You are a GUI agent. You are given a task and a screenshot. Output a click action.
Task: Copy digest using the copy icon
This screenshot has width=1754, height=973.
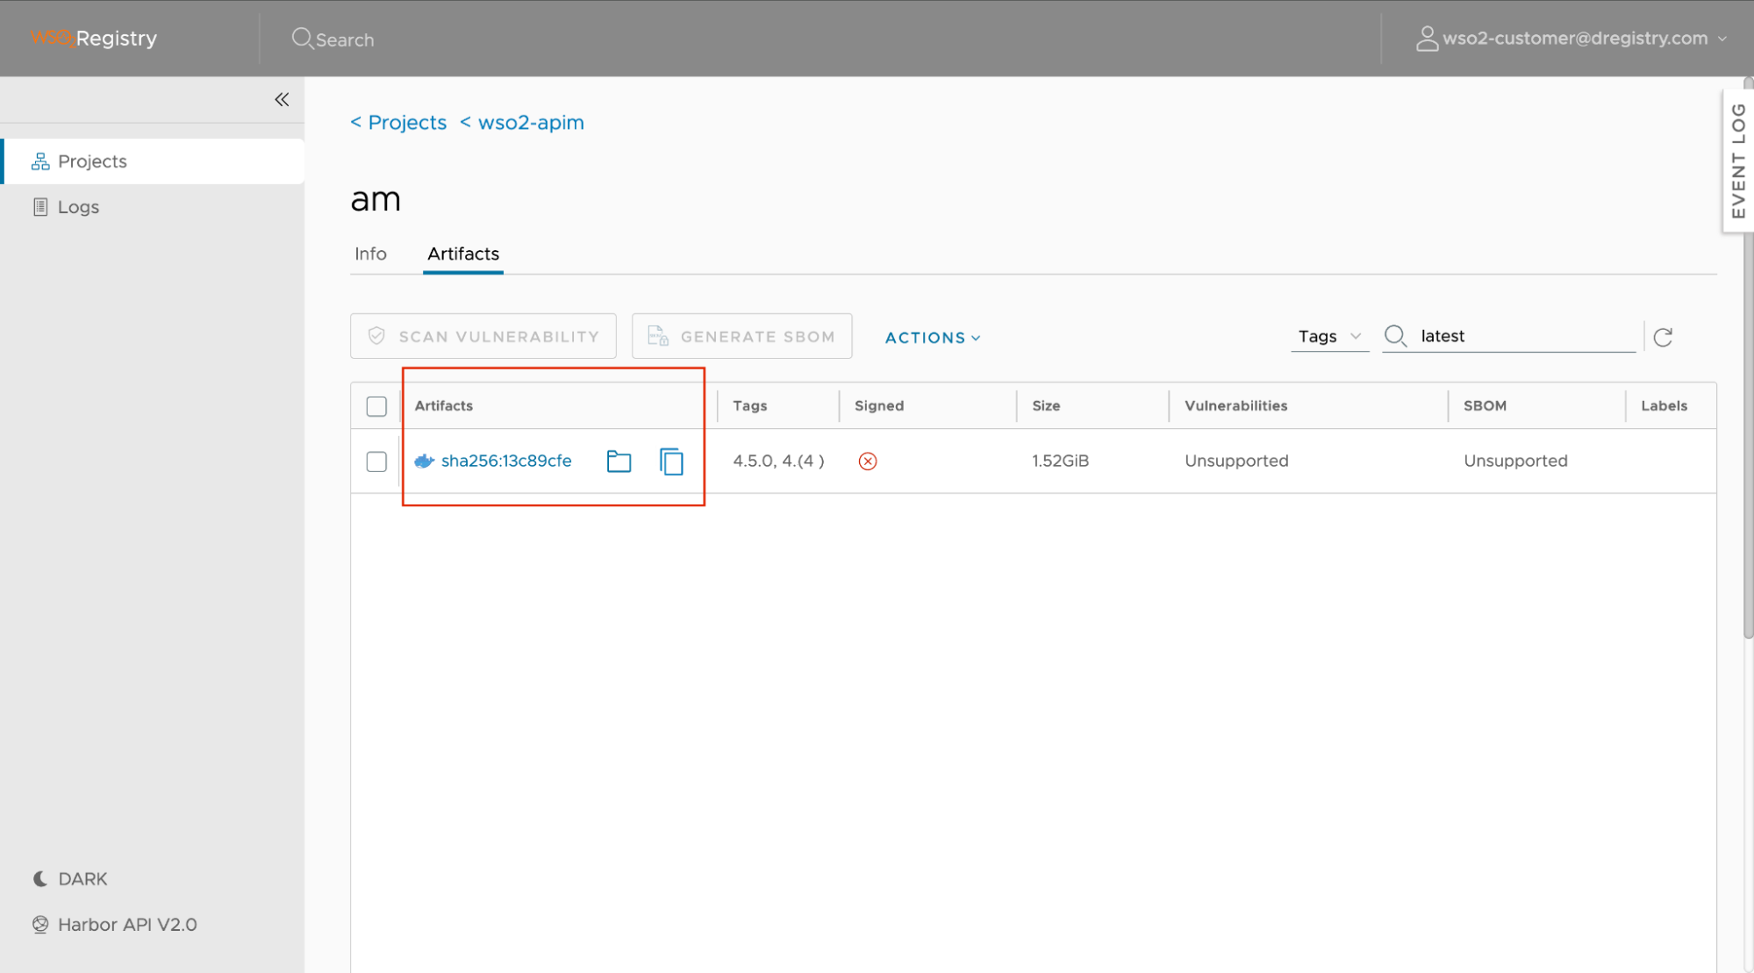tap(671, 461)
